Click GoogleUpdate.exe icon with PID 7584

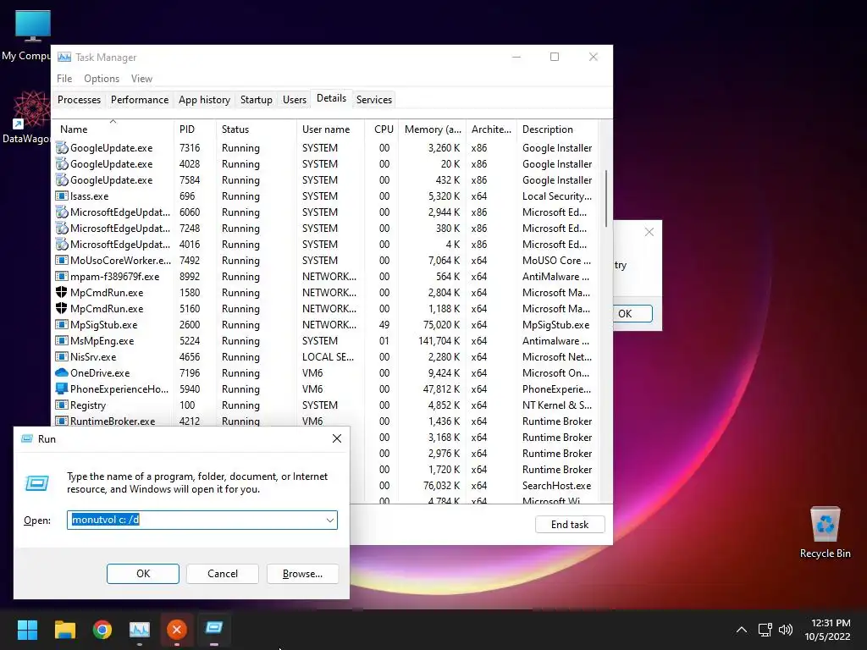point(61,180)
